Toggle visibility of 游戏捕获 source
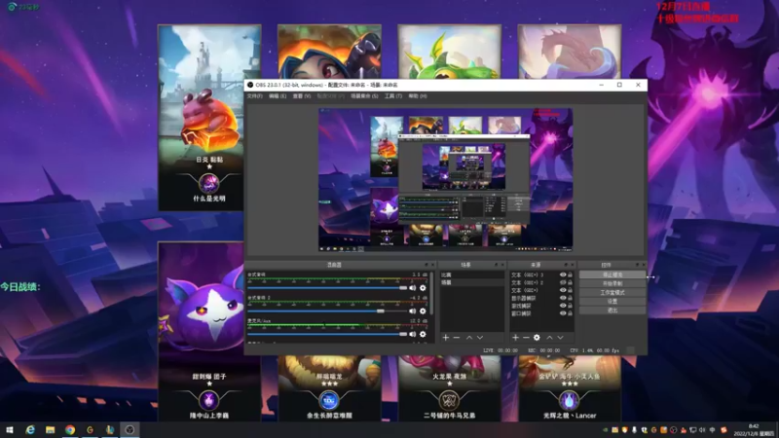This screenshot has height=438, width=779. pos(563,306)
